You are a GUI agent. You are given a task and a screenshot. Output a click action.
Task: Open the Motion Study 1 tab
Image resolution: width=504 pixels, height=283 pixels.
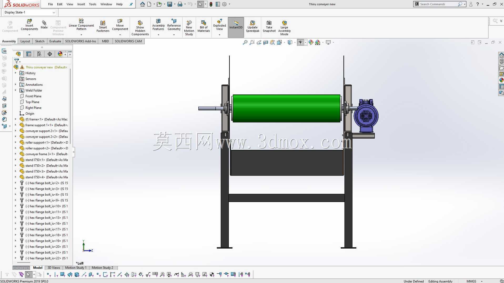pyautogui.click(x=76, y=268)
